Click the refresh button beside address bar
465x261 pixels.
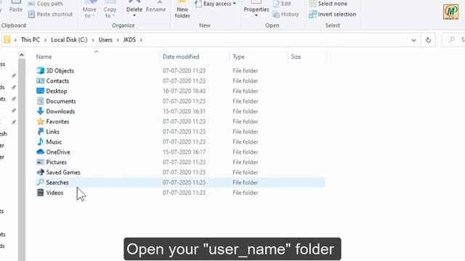point(428,40)
